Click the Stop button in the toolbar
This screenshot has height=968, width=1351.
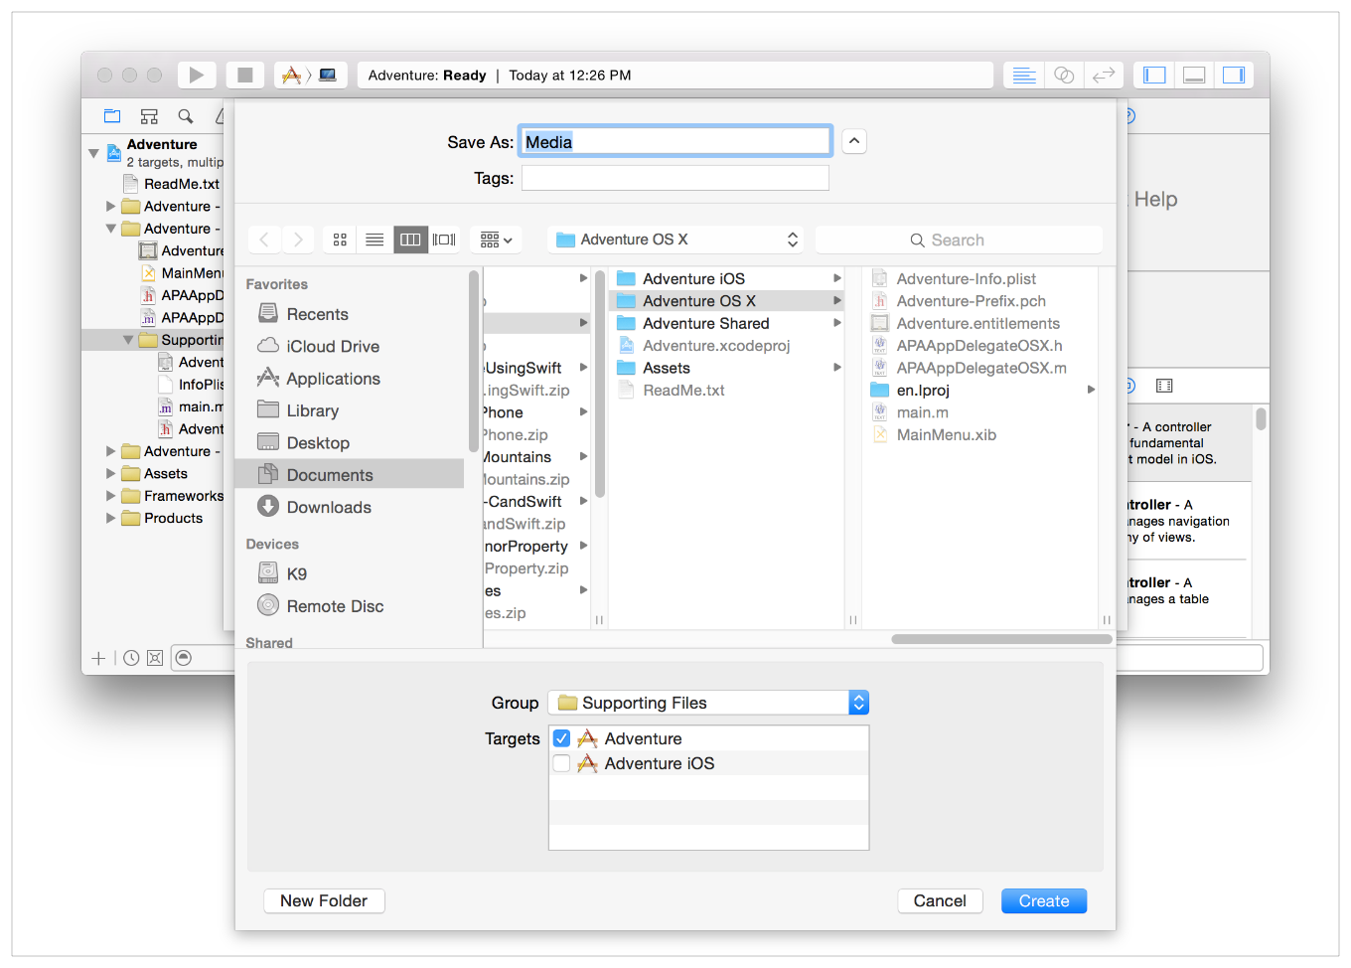[245, 74]
